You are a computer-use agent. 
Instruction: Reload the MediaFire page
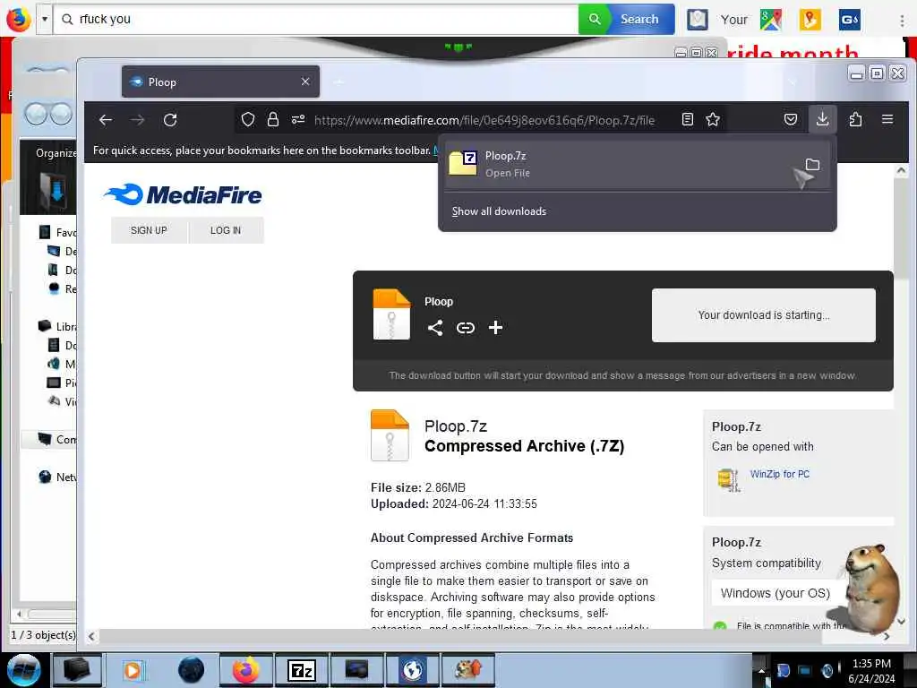click(170, 120)
